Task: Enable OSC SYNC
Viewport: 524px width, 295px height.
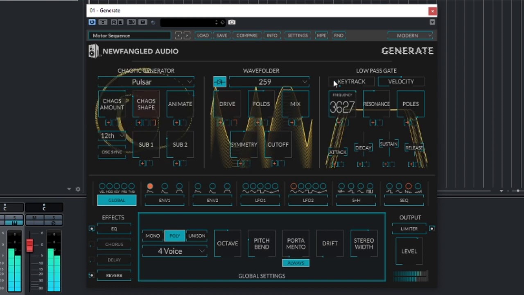Action: pyautogui.click(x=112, y=152)
